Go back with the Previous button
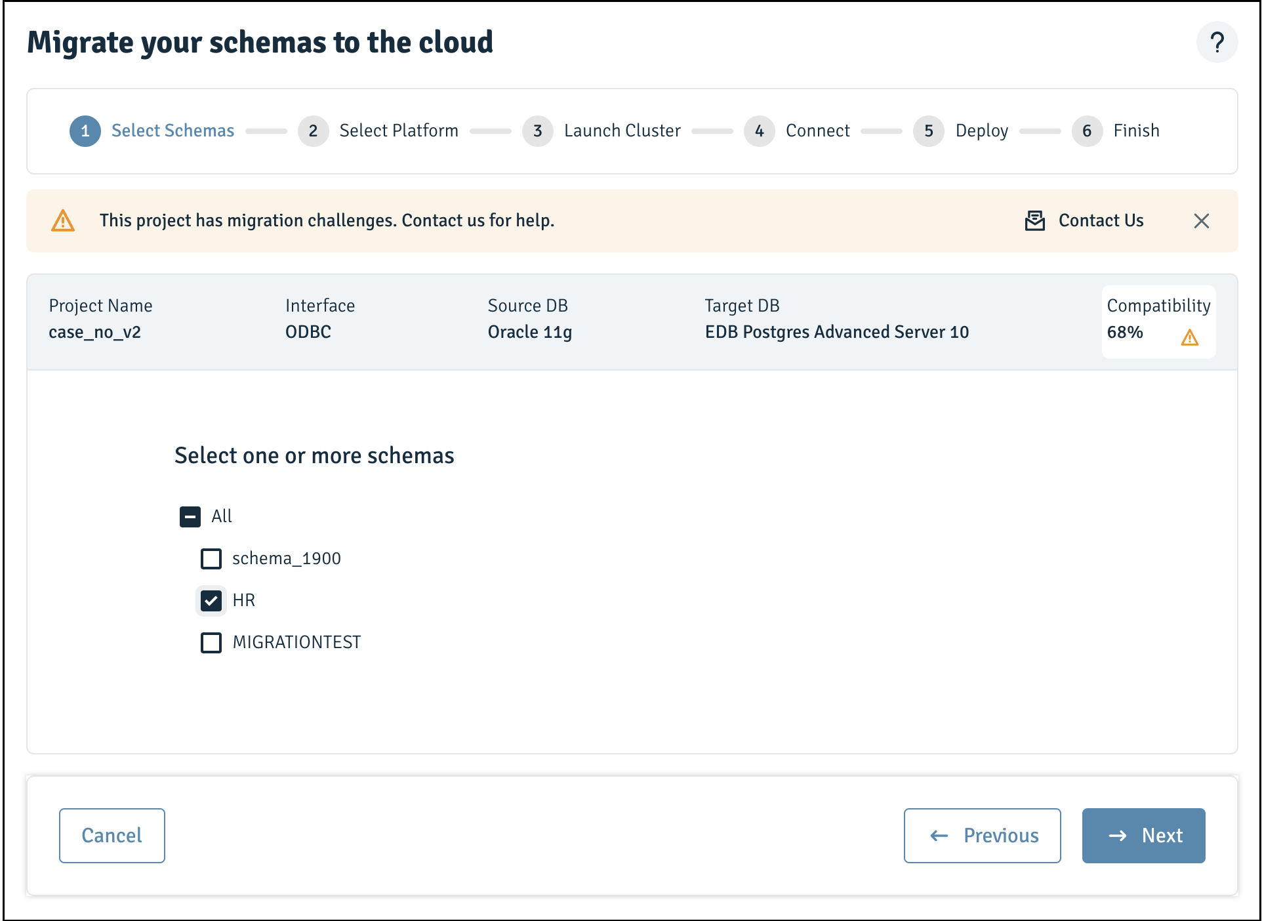The width and height of the screenshot is (1262, 921). tap(982, 836)
